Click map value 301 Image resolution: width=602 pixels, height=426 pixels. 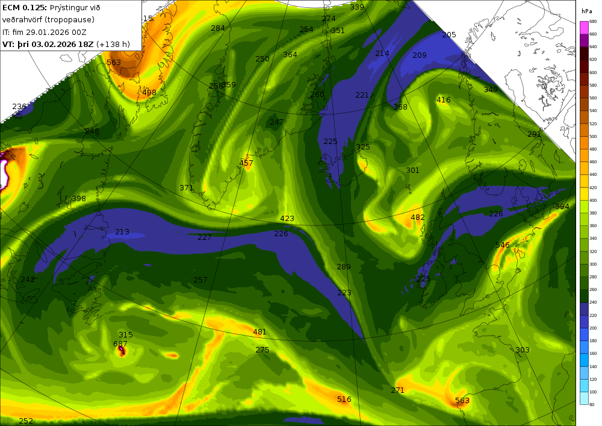tap(413, 170)
